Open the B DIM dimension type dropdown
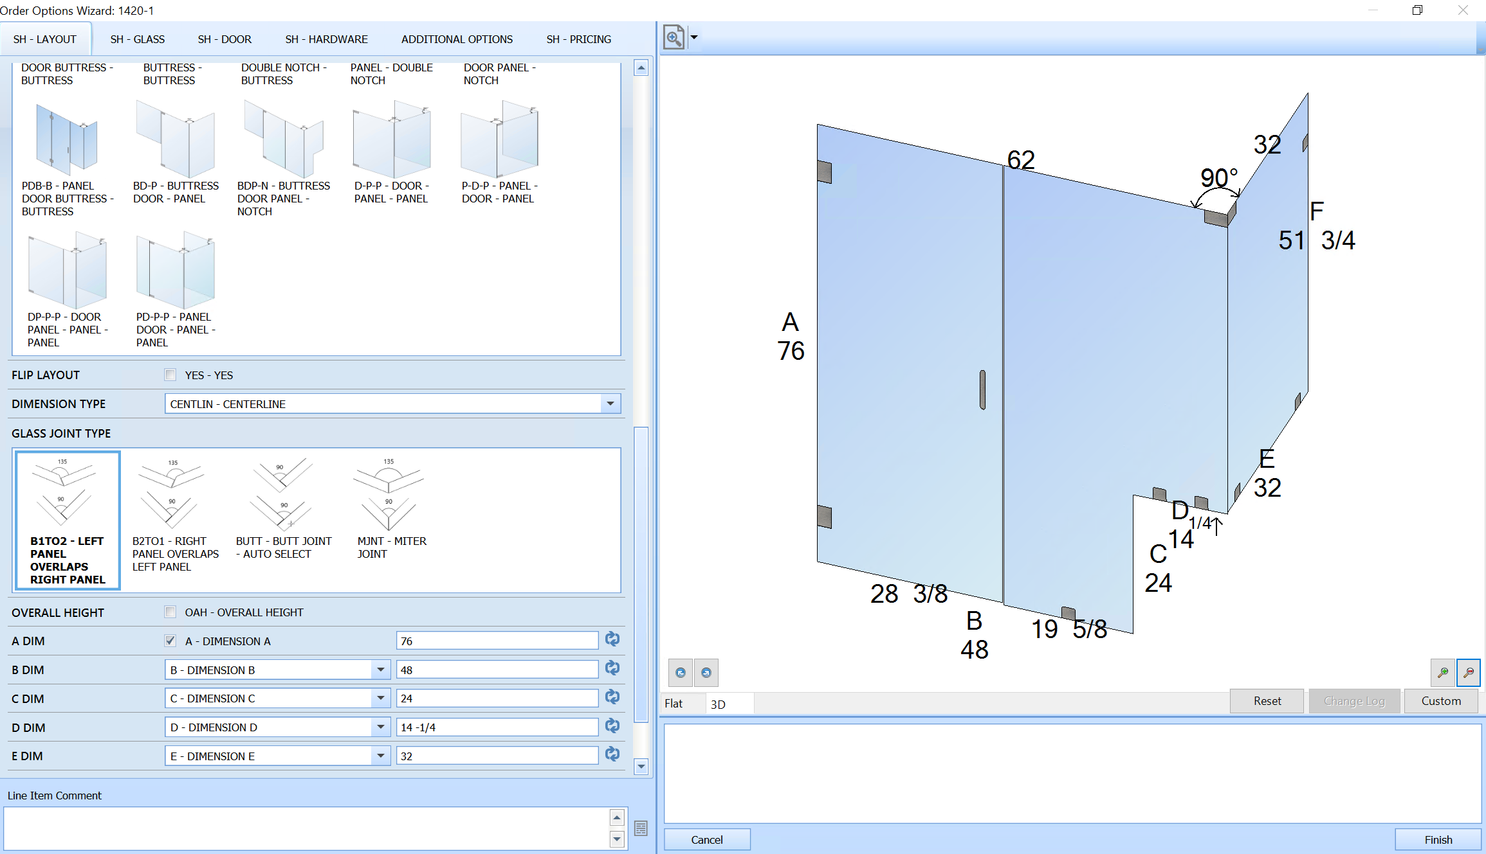The width and height of the screenshot is (1486, 854). [x=380, y=668]
